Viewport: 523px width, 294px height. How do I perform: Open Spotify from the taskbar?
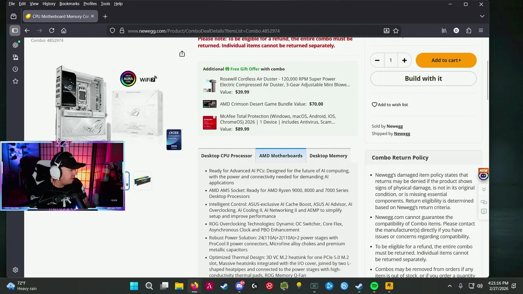374,286
